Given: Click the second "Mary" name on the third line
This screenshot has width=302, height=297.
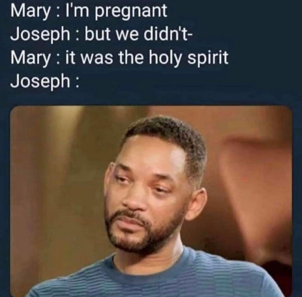Looking at the screenshot, I should [x=30, y=58].
